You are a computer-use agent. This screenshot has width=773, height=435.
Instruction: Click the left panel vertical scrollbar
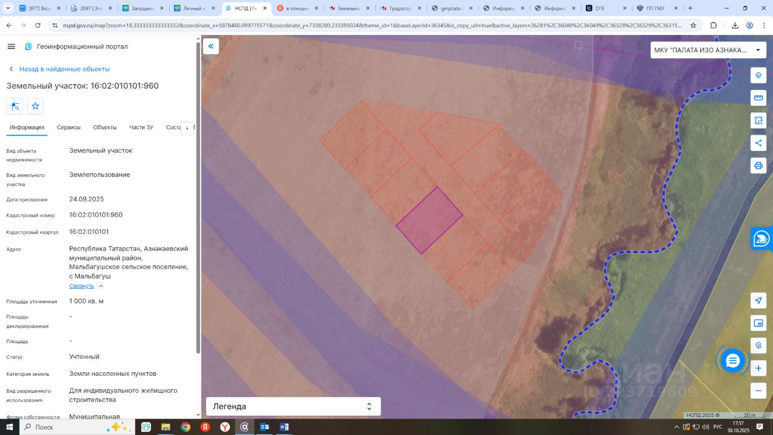(198, 198)
